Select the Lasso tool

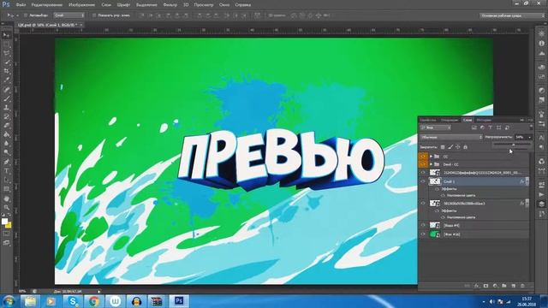coord(6,53)
